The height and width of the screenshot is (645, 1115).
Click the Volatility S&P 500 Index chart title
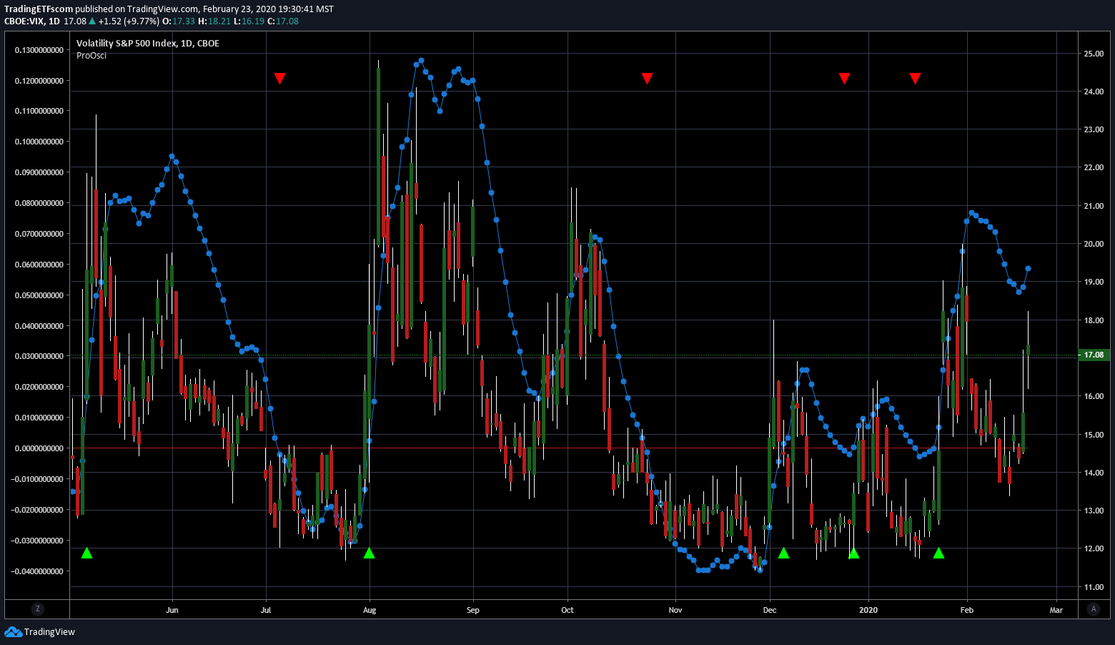click(148, 43)
